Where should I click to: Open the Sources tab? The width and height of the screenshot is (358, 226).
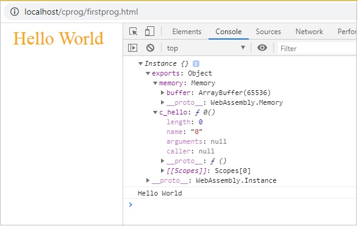[268, 32]
